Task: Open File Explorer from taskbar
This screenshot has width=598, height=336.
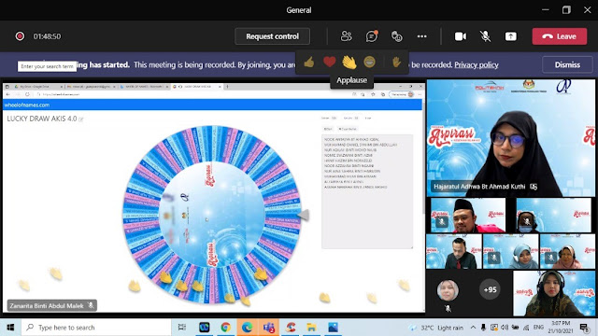Action: (311, 328)
